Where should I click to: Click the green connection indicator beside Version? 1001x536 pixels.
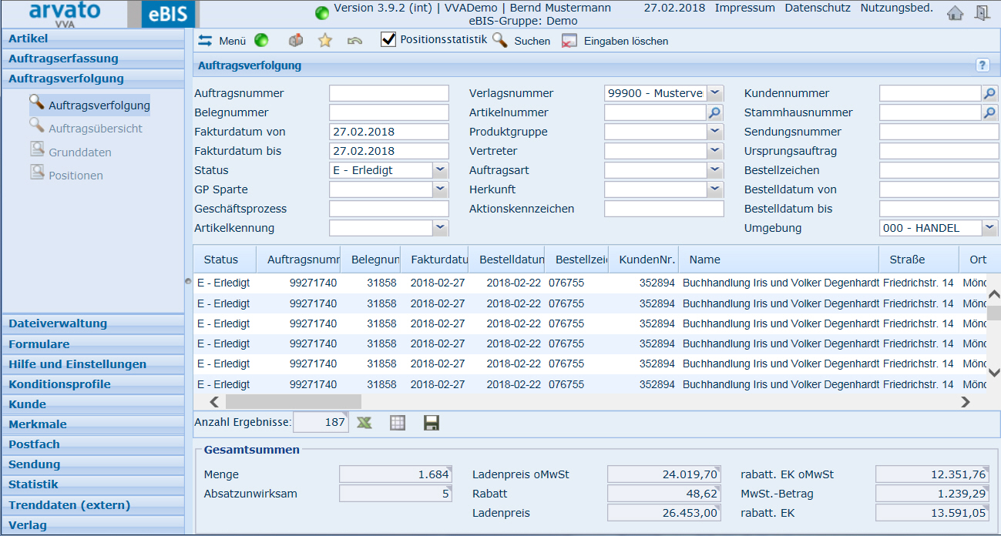322,13
